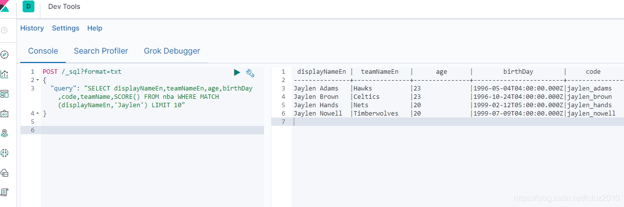Image resolution: width=624 pixels, height=207 pixels.
Task: Click Jaylen Nowell in the results
Action: point(318,114)
